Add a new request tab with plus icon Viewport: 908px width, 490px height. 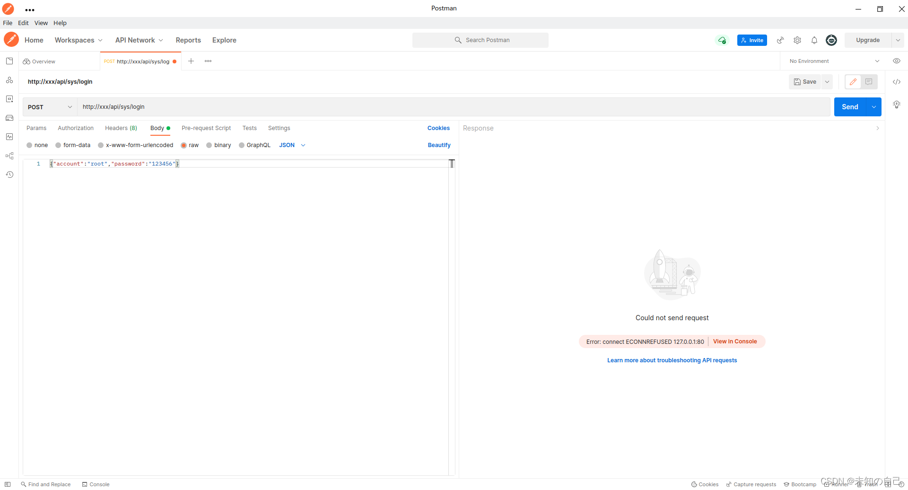191,61
